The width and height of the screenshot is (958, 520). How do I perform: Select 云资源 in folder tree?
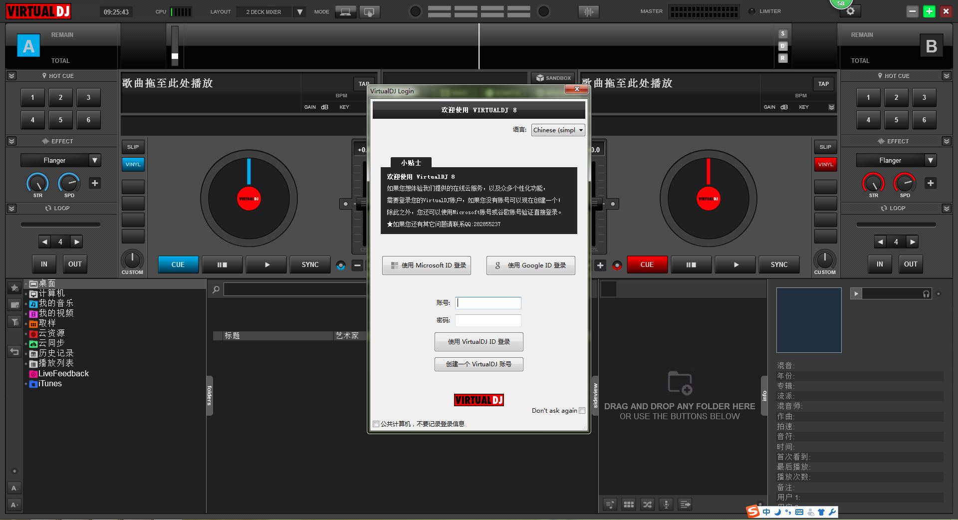tap(51, 333)
